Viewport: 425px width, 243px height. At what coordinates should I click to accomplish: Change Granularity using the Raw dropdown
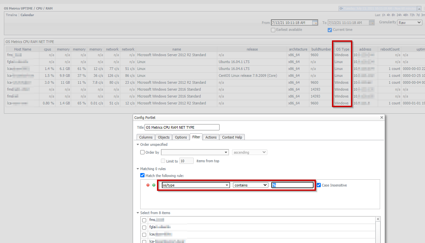[409, 22]
